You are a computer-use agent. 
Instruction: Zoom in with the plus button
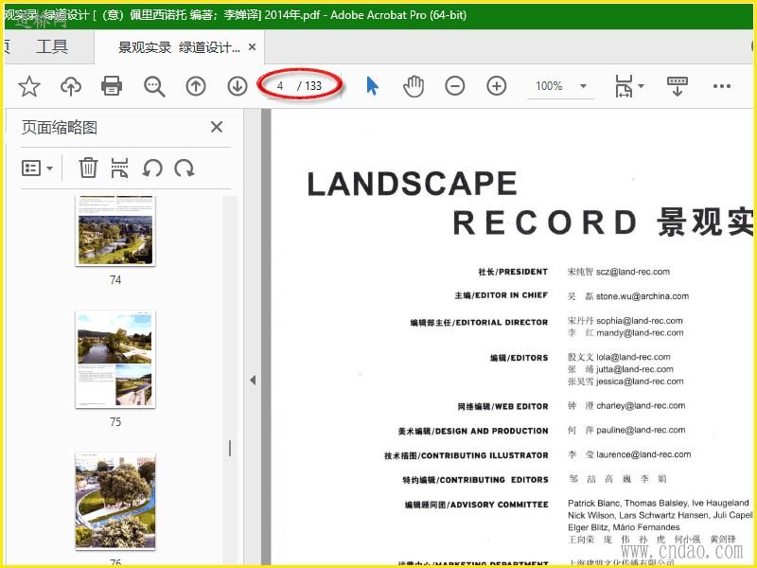497,86
